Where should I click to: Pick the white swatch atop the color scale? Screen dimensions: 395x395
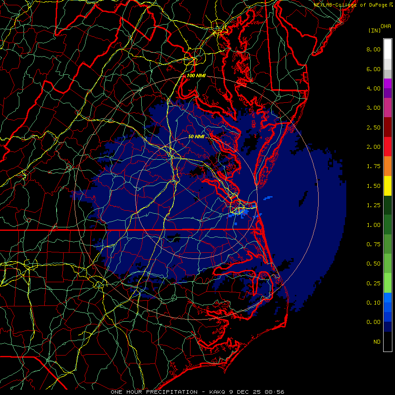(x=388, y=49)
